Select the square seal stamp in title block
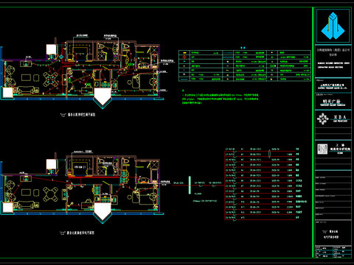Screen dimensions: 354x265 point(322,149)
